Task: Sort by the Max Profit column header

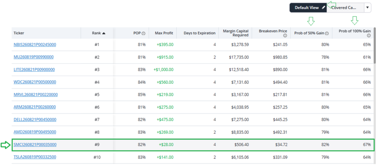Action: [164, 33]
